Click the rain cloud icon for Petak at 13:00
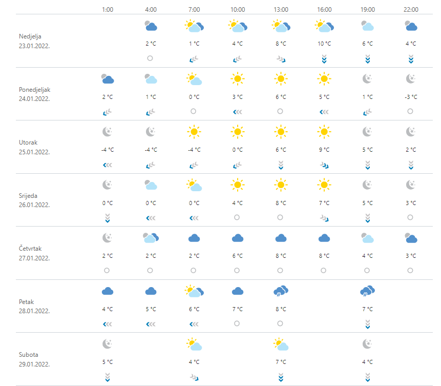The width and height of the screenshot is (441, 386). (x=280, y=291)
